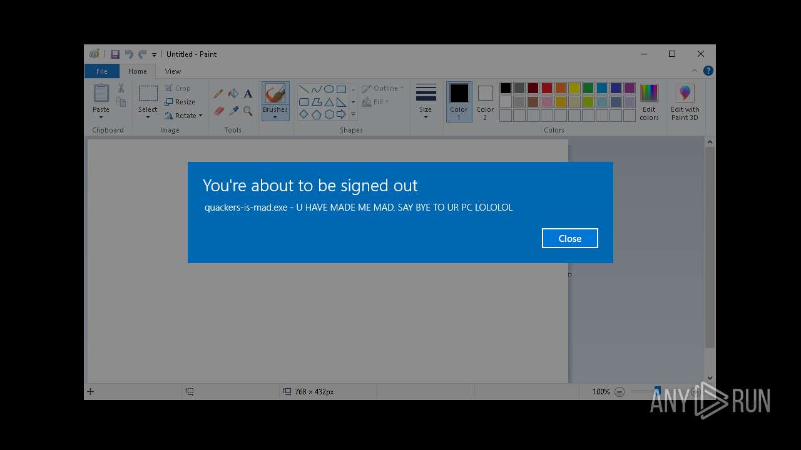
Task: Select the Right triangle shape
Action: pyautogui.click(x=341, y=102)
